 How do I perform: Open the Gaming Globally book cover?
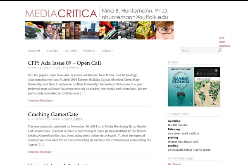(x=181, y=87)
